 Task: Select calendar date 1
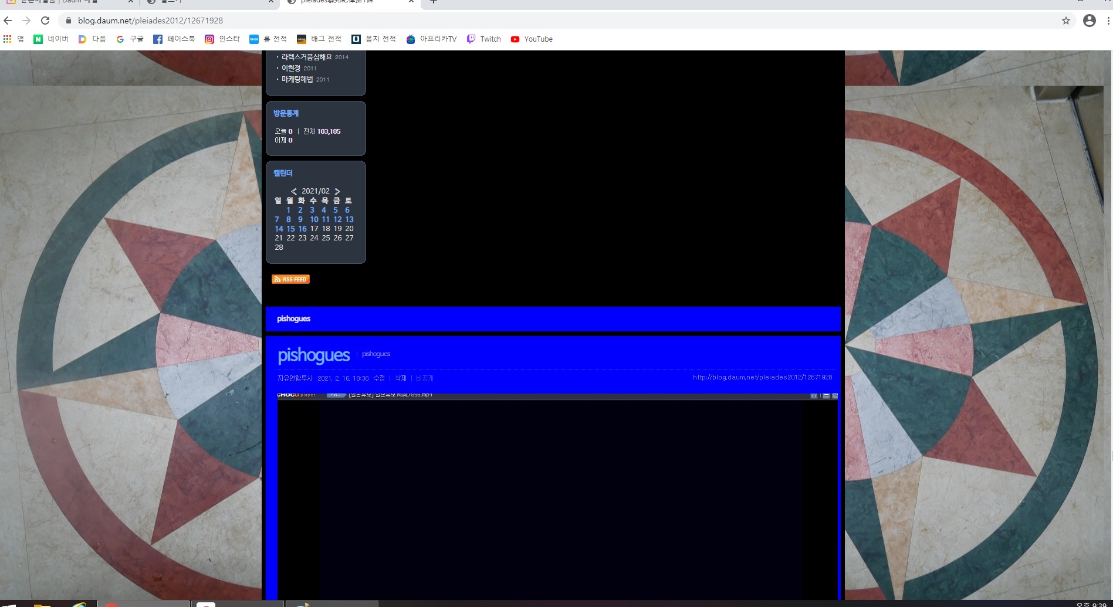click(x=289, y=210)
